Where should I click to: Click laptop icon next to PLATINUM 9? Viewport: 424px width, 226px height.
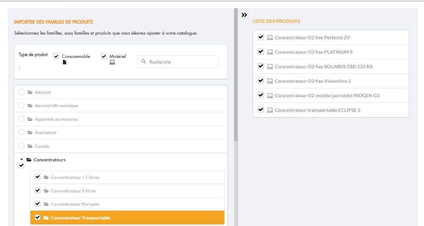[270, 52]
